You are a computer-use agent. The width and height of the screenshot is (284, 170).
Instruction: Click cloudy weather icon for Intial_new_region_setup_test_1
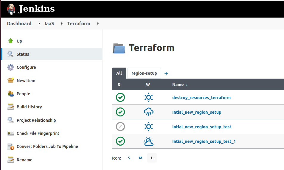[x=148, y=141]
